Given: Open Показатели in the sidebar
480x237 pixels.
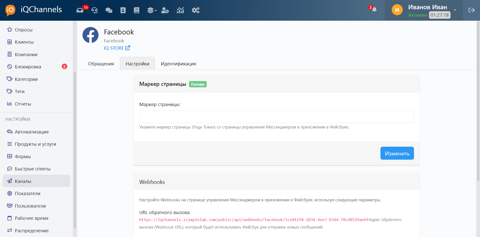Looking at the screenshot, I should click(36, 193).
